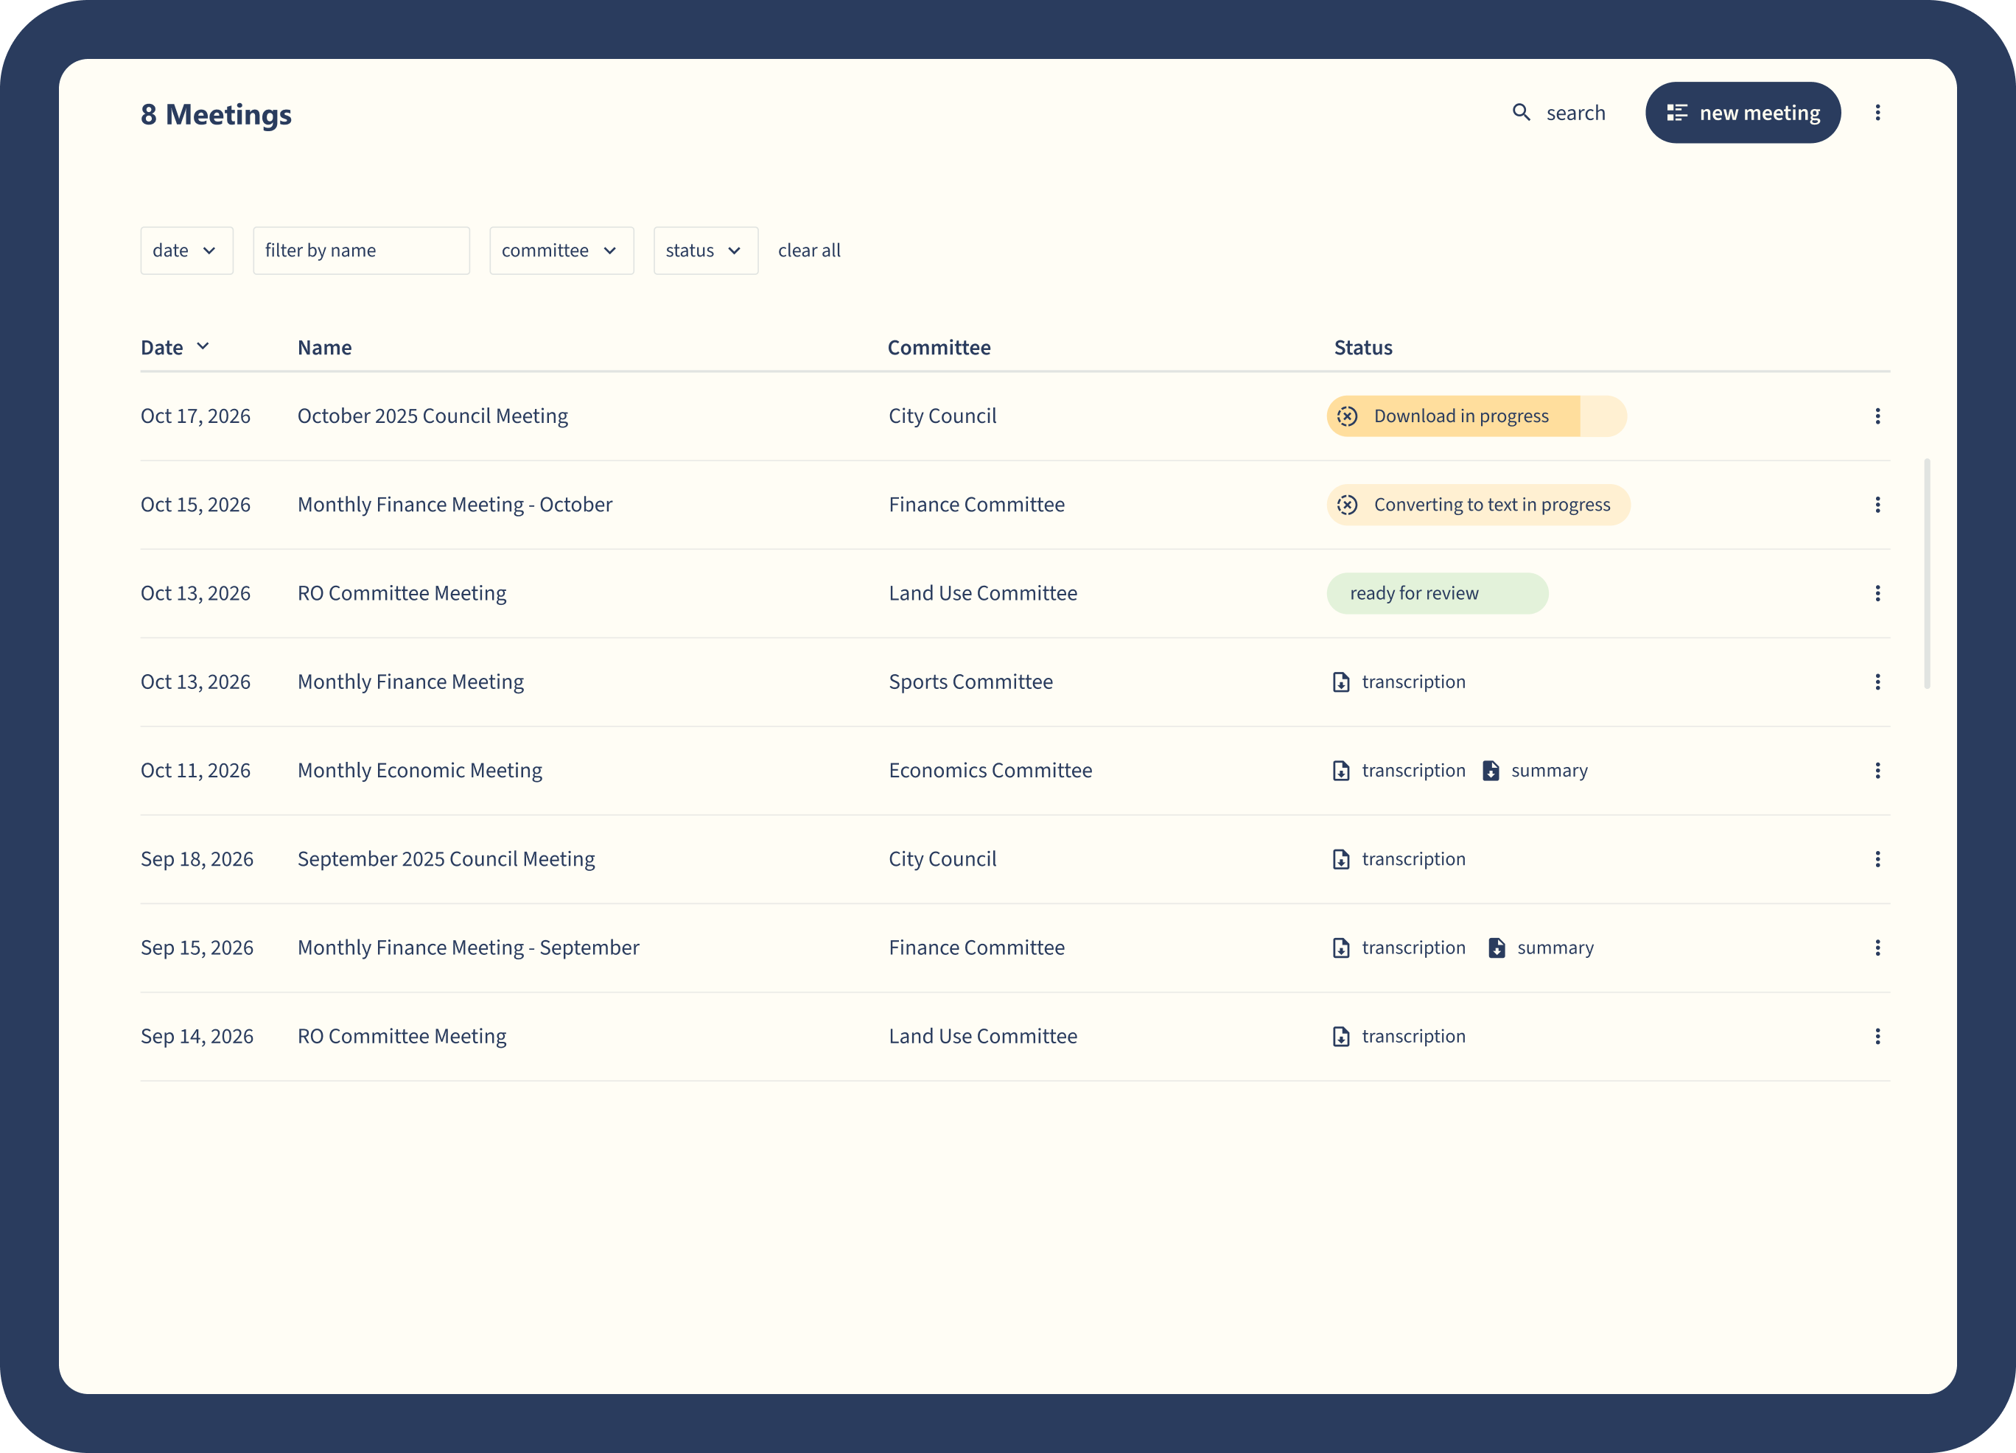The width and height of the screenshot is (2016, 1453).
Task: Open Monthly Finance Meeting - October
Action: click(x=454, y=505)
